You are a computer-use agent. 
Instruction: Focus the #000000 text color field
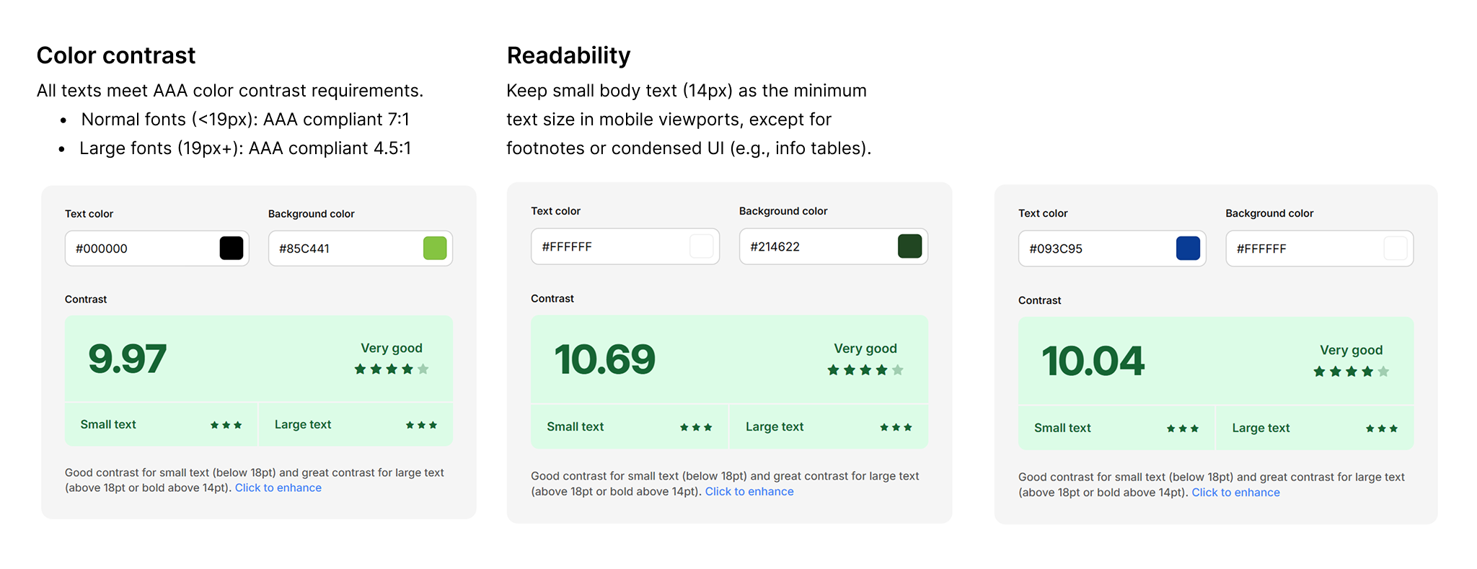click(x=157, y=248)
